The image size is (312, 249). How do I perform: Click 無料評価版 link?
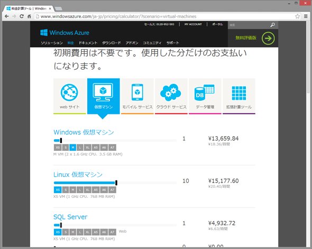246,38
